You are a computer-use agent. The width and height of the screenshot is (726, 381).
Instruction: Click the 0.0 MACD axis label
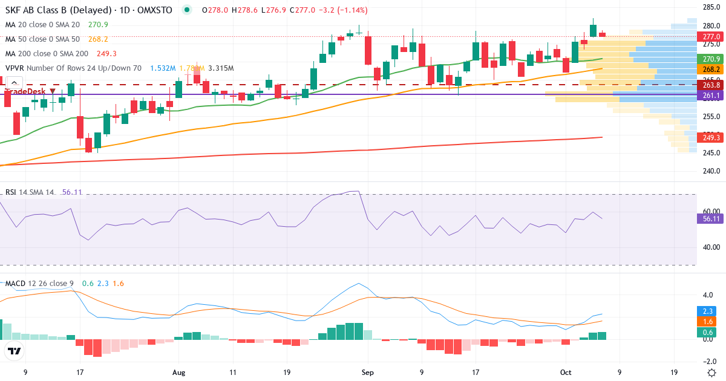[708, 339]
